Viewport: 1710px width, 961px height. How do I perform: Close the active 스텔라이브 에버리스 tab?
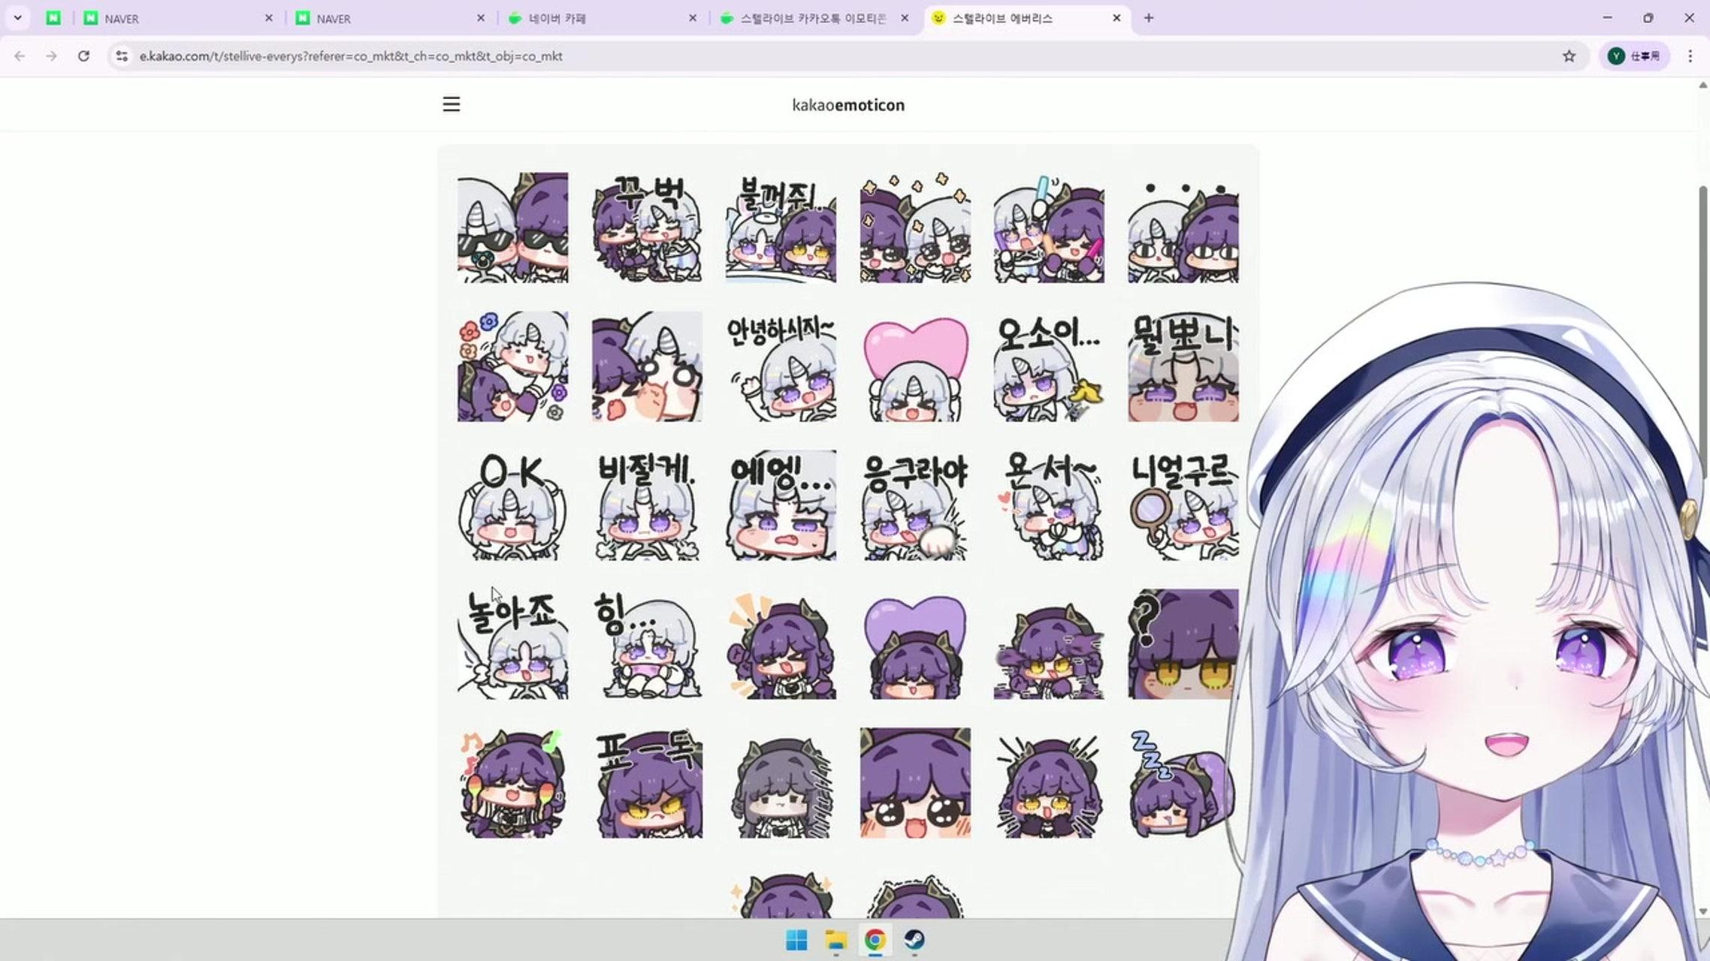(1116, 18)
